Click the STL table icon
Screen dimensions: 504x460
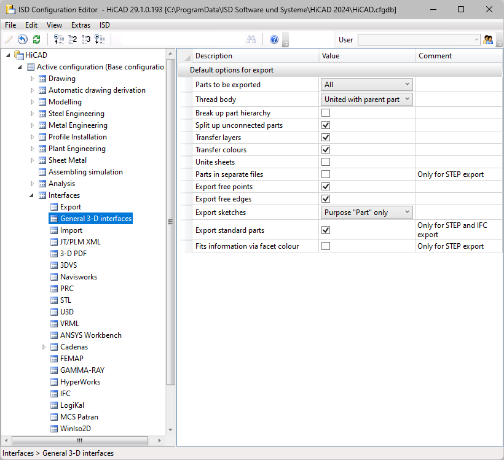(x=54, y=300)
